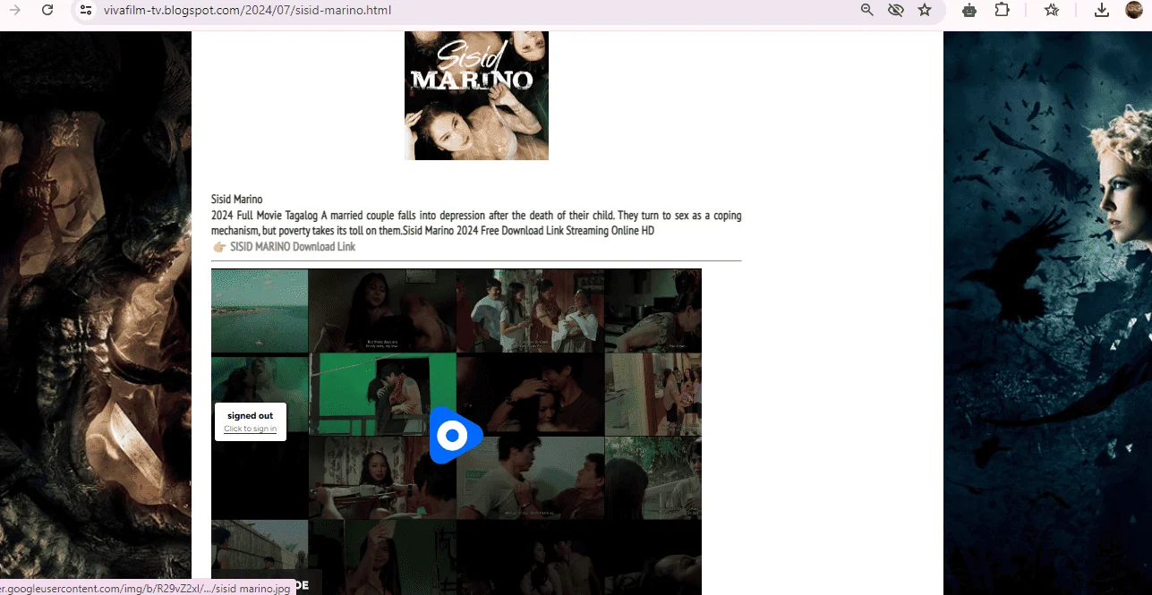
Task: Click the sea scene thumbnail in video collage
Action: tap(260, 311)
